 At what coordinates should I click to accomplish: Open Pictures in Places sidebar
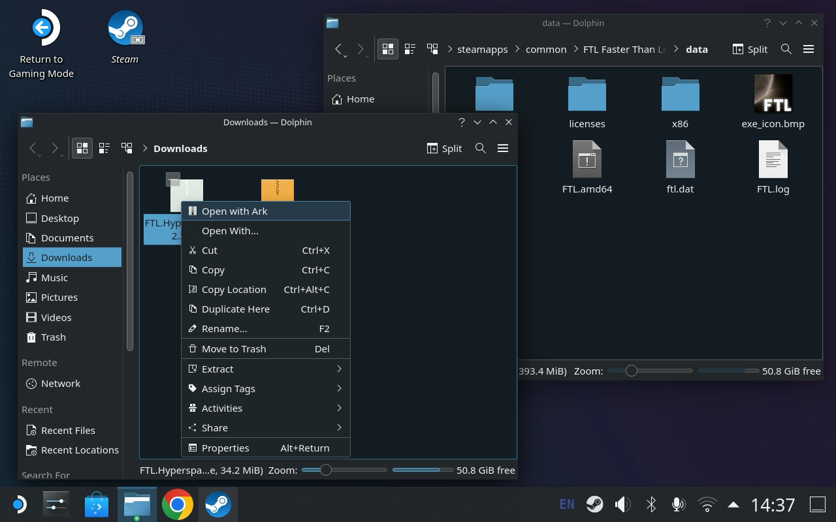(x=72, y=297)
